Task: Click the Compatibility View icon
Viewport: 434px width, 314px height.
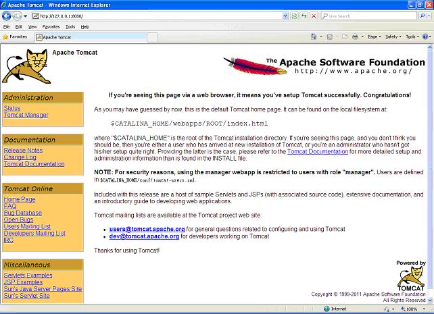Action: click(x=295, y=16)
